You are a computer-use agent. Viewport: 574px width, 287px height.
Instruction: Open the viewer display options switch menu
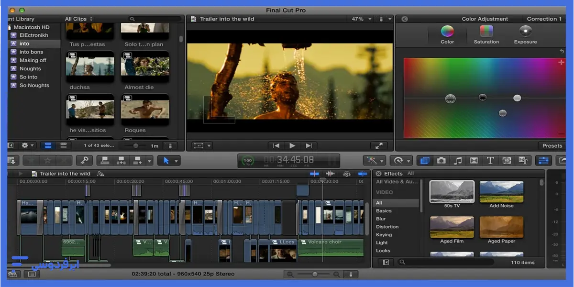click(x=385, y=19)
